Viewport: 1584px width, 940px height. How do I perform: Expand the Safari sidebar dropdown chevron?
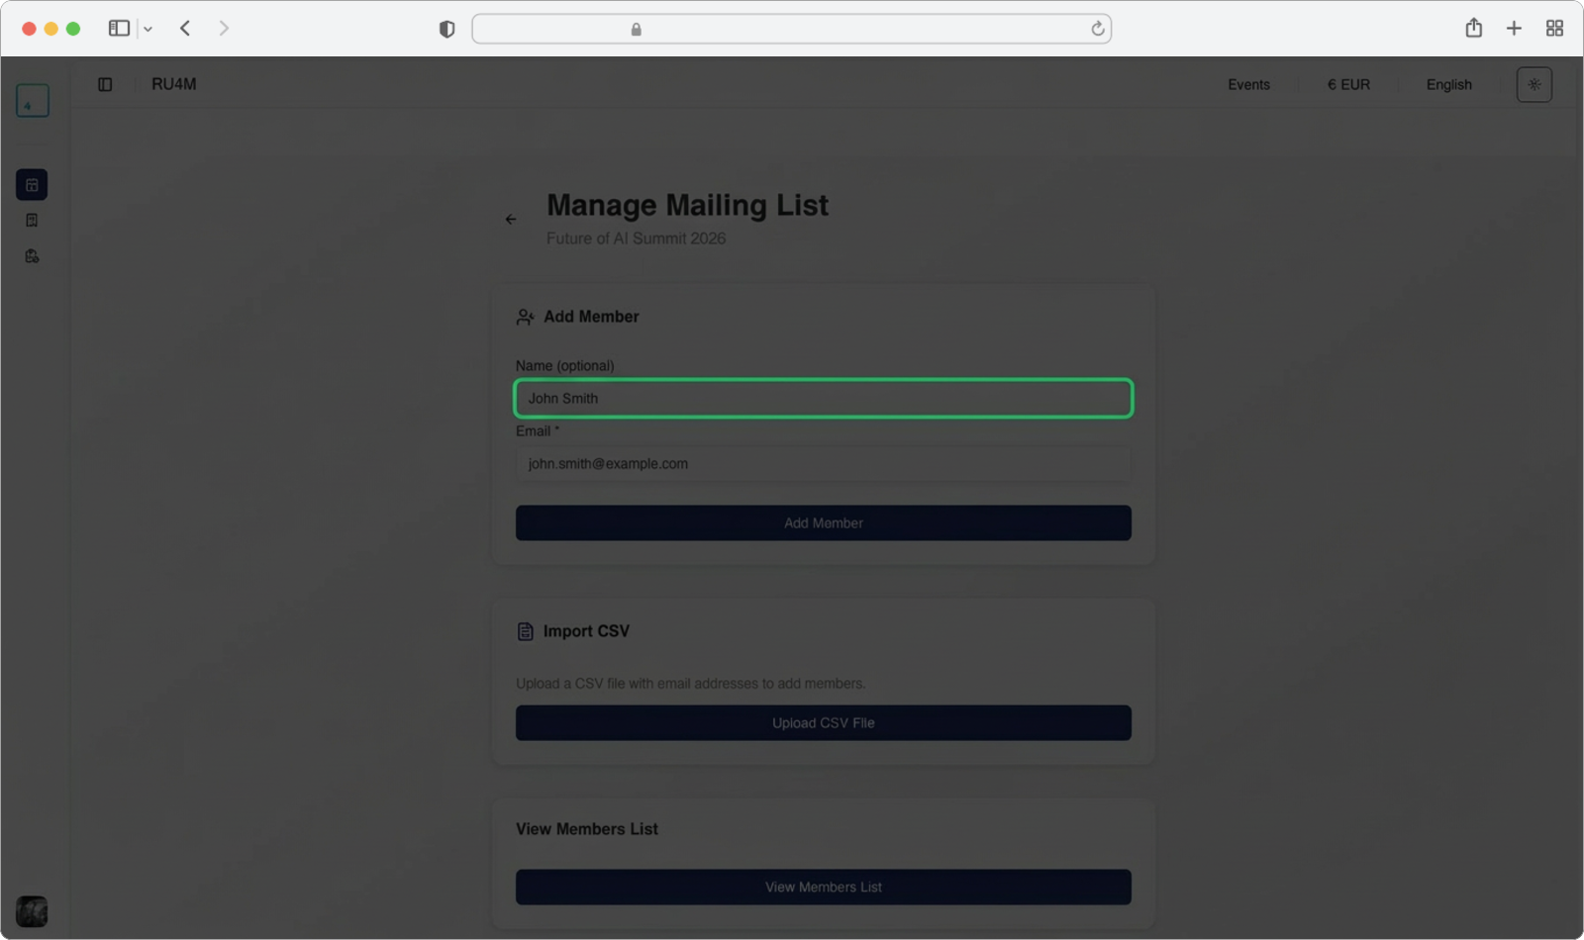[x=148, y=30]
